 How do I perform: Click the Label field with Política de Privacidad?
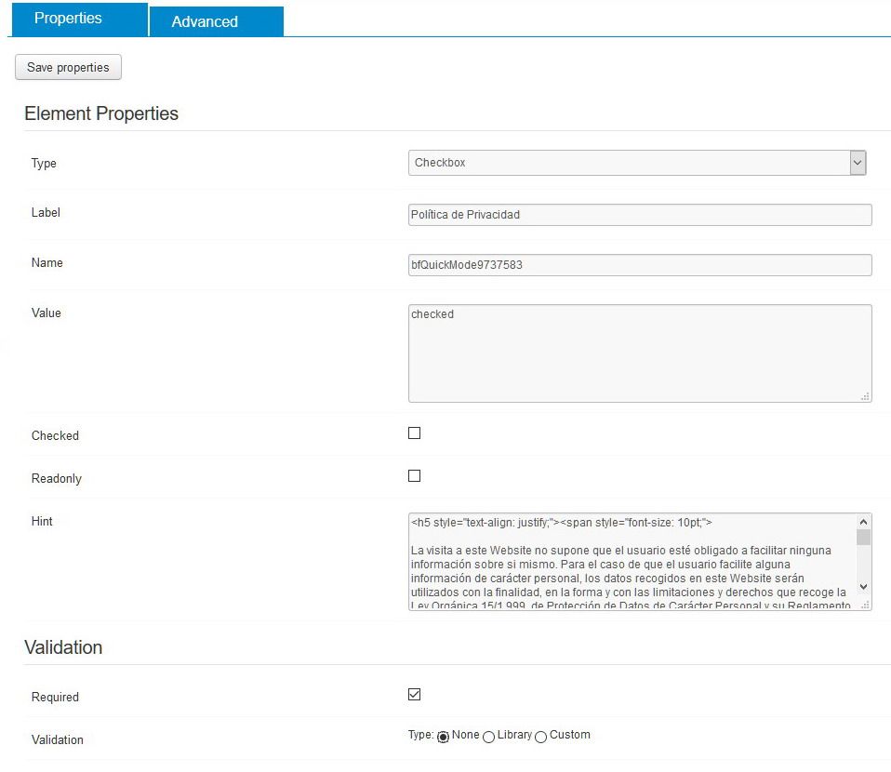[640, 215]
